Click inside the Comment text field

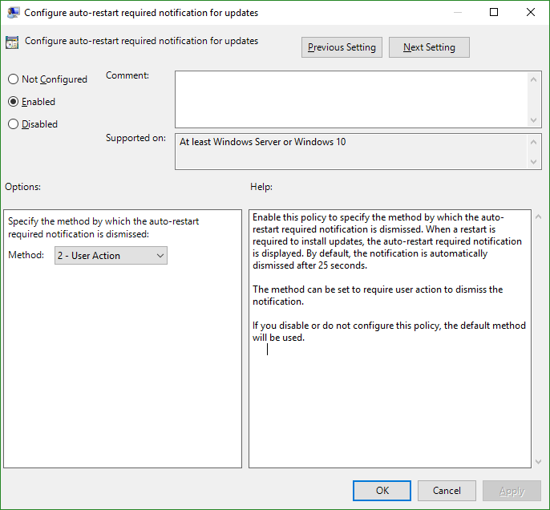coord(351,99)
